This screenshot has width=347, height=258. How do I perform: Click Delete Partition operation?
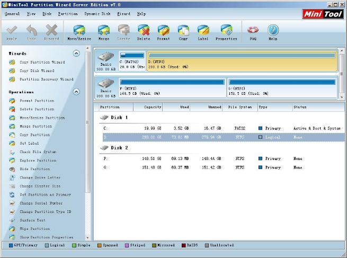(37, 109)
